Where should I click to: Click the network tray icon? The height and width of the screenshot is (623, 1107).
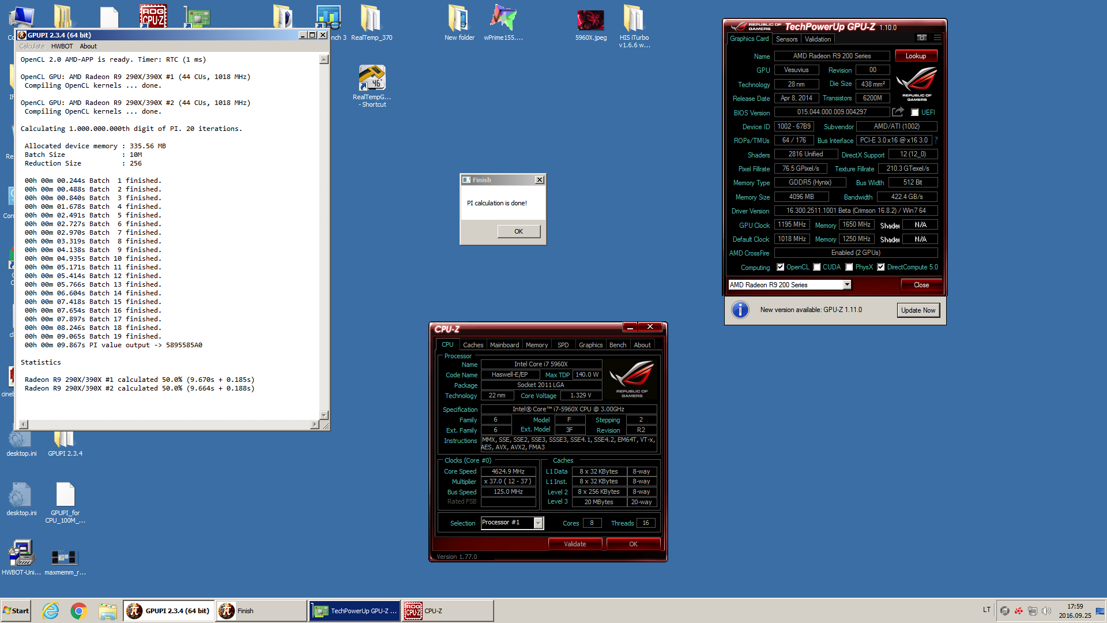pos(1033,611)
